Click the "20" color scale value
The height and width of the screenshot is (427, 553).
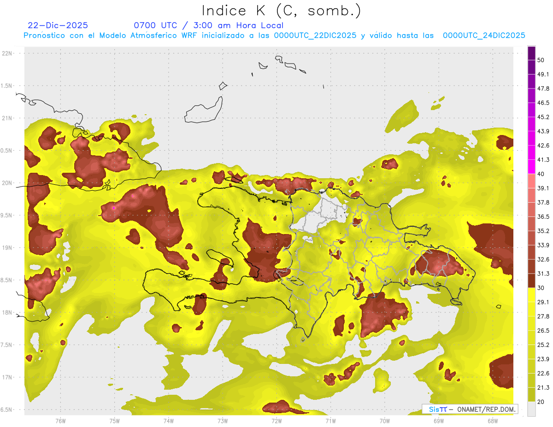541,402
